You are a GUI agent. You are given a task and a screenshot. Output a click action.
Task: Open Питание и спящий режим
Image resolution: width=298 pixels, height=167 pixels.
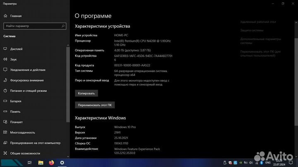click(x=25, y=91)
